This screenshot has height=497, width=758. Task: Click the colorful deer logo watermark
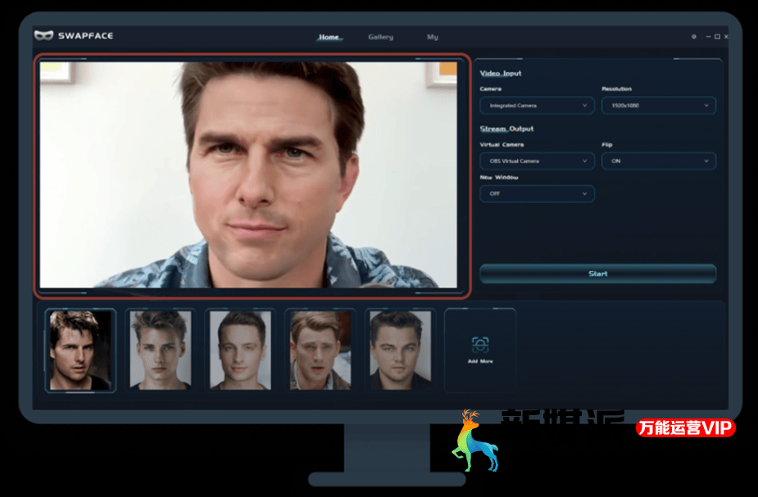474,441
